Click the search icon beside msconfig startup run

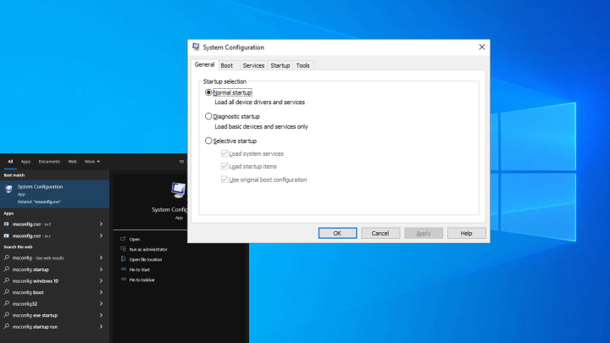[x=7, y=326]
